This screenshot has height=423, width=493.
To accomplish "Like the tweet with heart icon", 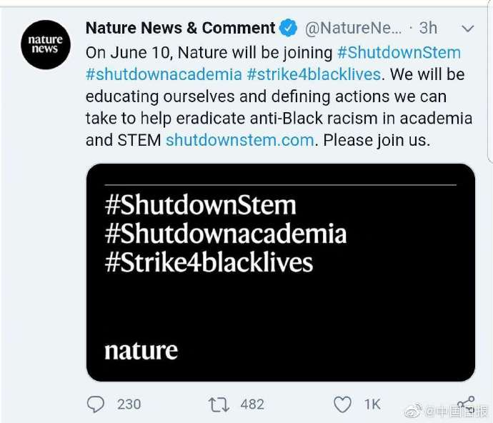I will pyautogui.click(x=343, y=404).
